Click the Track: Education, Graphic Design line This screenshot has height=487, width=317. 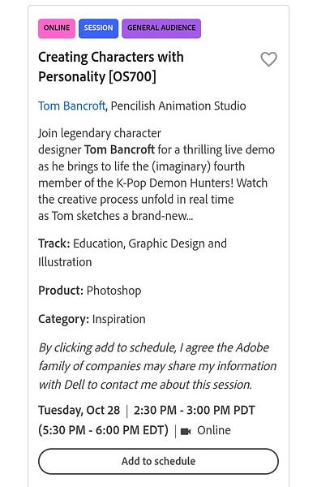[x=132, y=252]
